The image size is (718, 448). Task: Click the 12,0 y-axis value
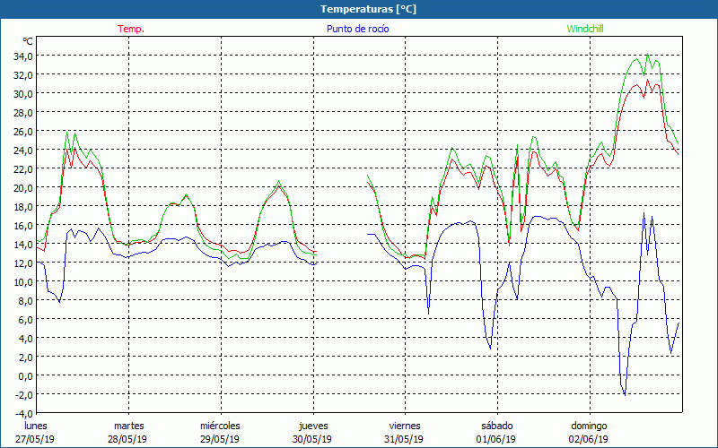[x=24, y=263]
